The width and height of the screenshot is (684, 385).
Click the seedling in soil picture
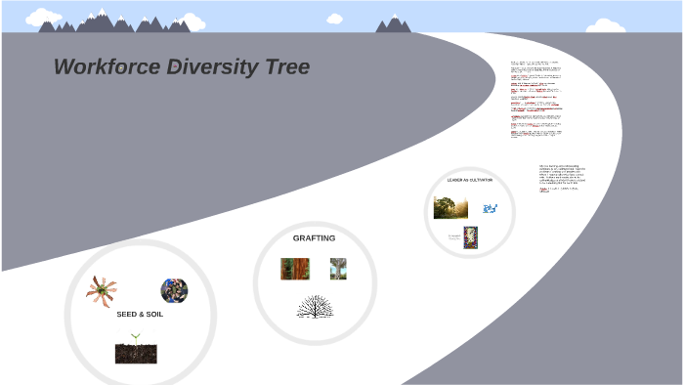pyautogui.click(x=136, y=348)
